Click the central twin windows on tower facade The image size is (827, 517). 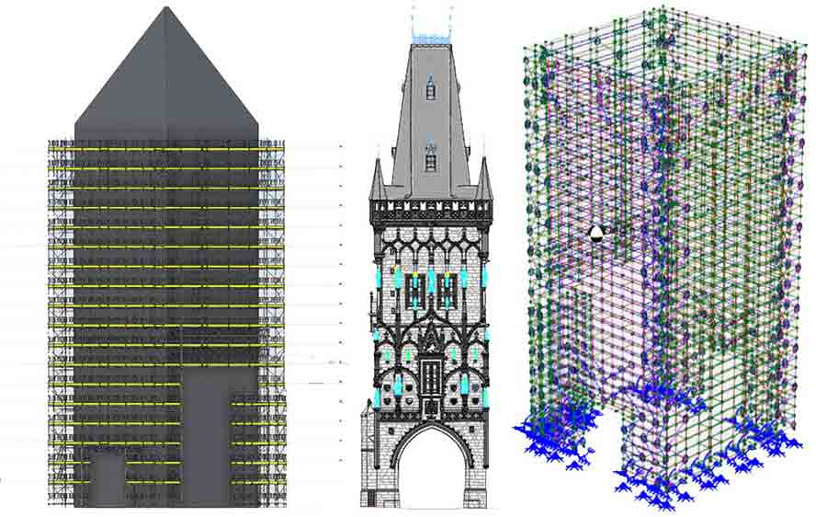click(x=431, y=291)
